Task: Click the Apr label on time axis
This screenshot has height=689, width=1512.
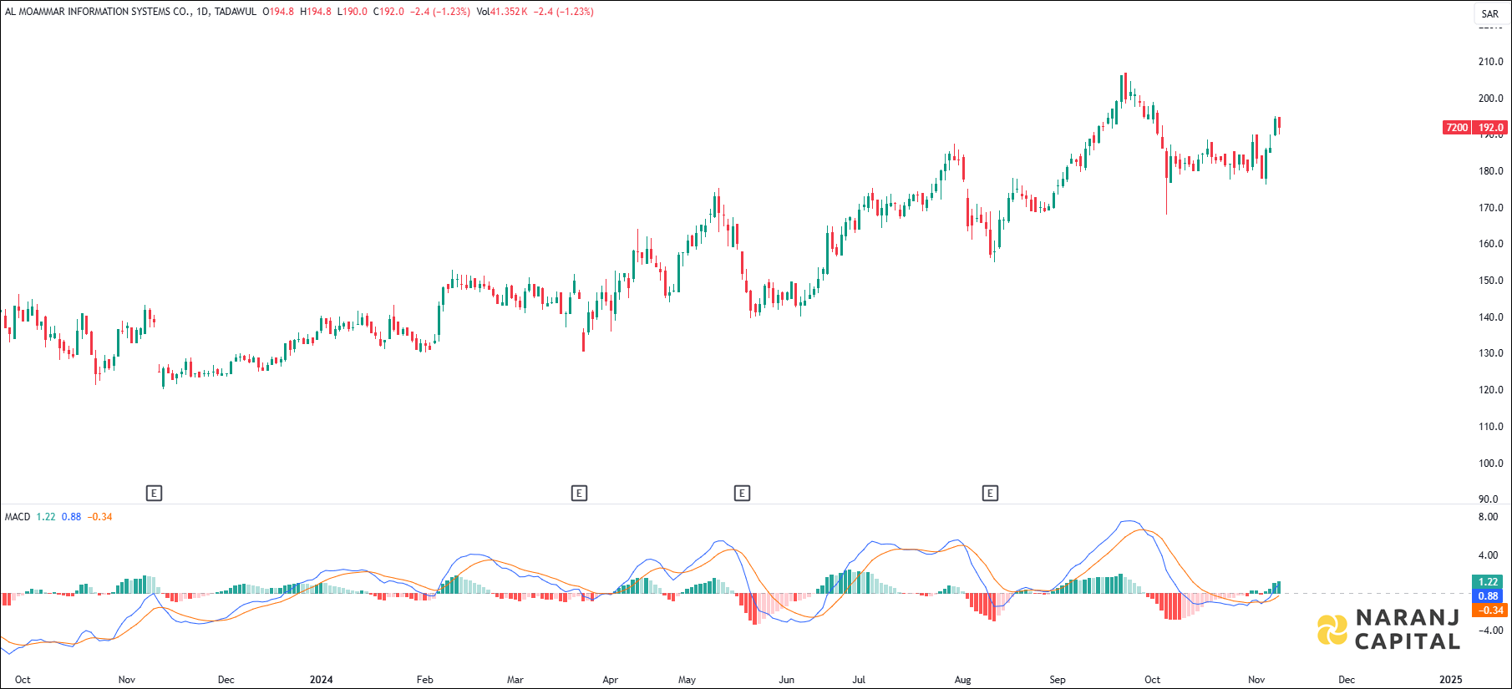Action: pyautogui.click(x=611, y=680)
